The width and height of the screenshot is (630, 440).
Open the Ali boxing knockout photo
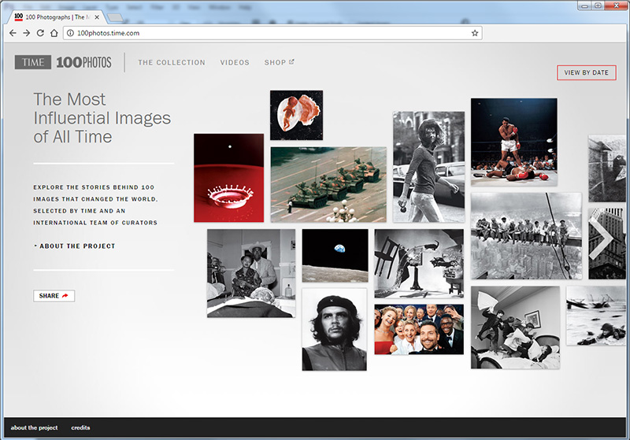click(x=514, y=142)
